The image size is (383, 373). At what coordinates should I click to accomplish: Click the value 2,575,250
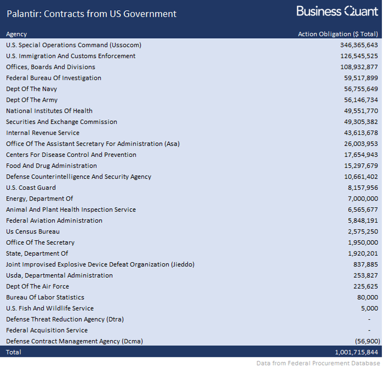(363, 232)
